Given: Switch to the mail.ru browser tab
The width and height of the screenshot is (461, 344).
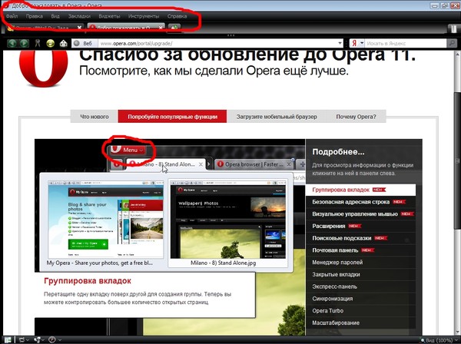Looking at the screenshot, I should [44, 28].
